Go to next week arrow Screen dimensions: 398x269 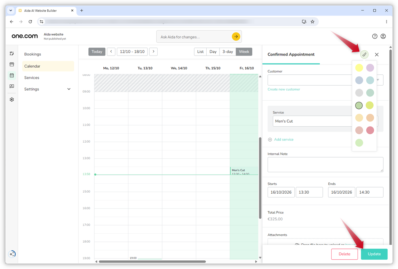click(x=153, y=52)
